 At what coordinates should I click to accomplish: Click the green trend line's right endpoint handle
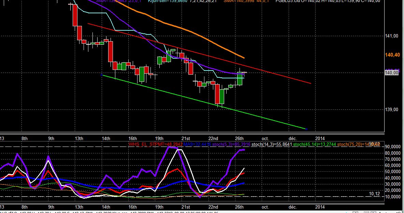(306, 129)
